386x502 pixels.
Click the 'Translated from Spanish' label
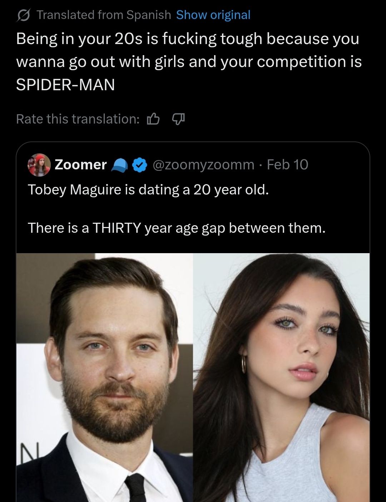click(x=104, y=15)
